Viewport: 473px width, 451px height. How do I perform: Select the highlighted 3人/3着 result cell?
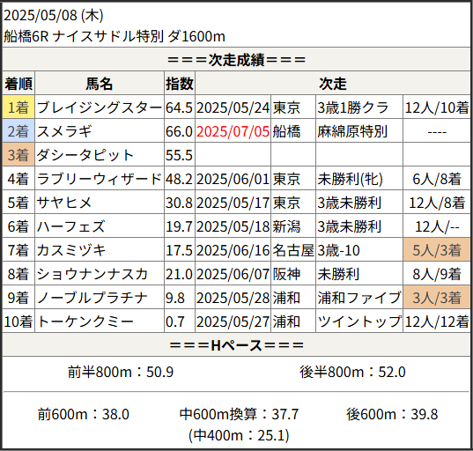[437, 298]
